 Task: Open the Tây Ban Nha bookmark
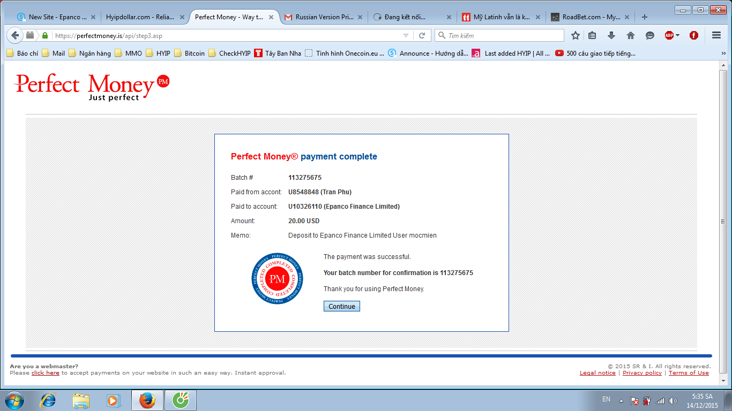pos(278,53)
